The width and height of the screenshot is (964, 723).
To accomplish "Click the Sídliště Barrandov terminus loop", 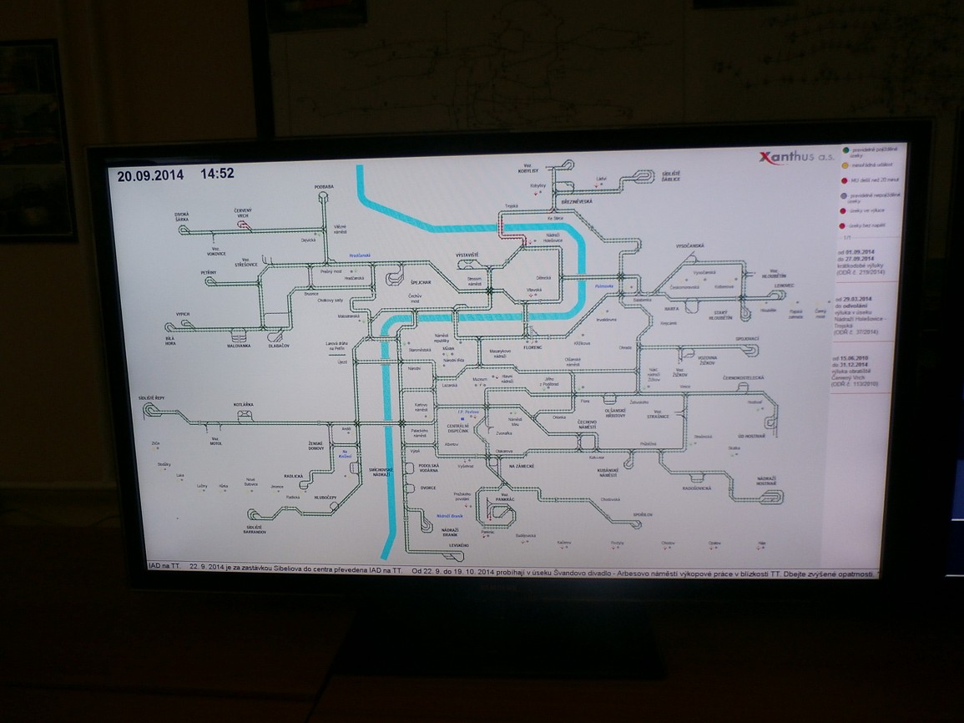I will (254, 514).
